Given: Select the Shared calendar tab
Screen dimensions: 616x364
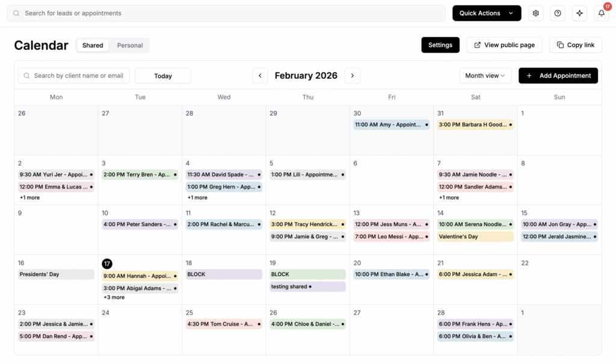Looking at the screenshot, I should point(93,45).
